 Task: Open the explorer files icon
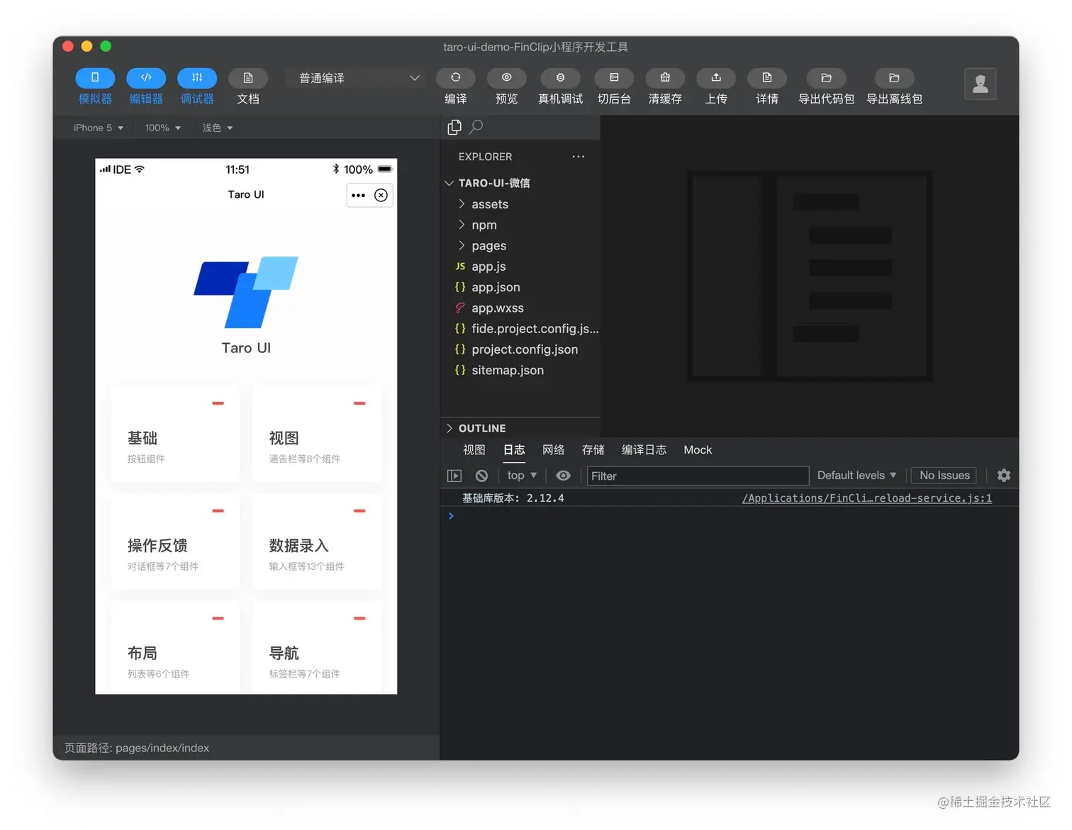454,127
